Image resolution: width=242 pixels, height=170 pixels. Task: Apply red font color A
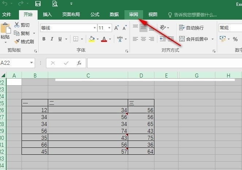104,39
